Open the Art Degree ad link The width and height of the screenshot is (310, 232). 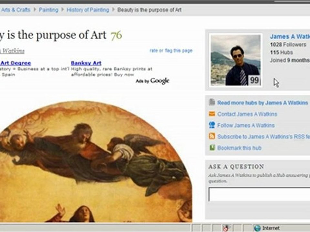coord(15,63)
